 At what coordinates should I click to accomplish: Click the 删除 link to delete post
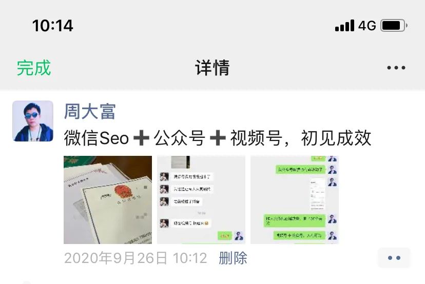pyautogui.click(x=233, y=258)
